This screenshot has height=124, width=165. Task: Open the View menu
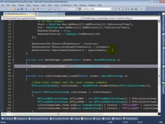coord(14,5)
